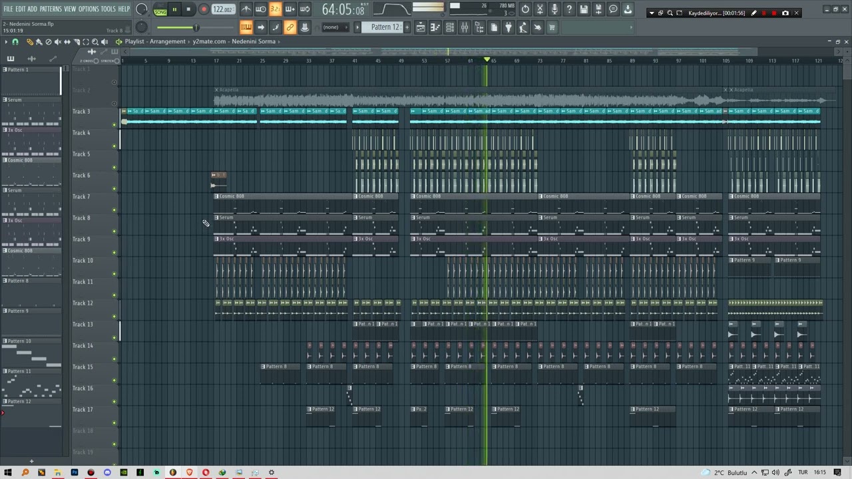
Task: Click the question mark help icon
Action: coord(569,9)
